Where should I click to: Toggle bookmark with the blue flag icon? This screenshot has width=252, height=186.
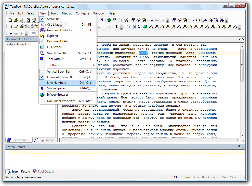pos(205,20)
